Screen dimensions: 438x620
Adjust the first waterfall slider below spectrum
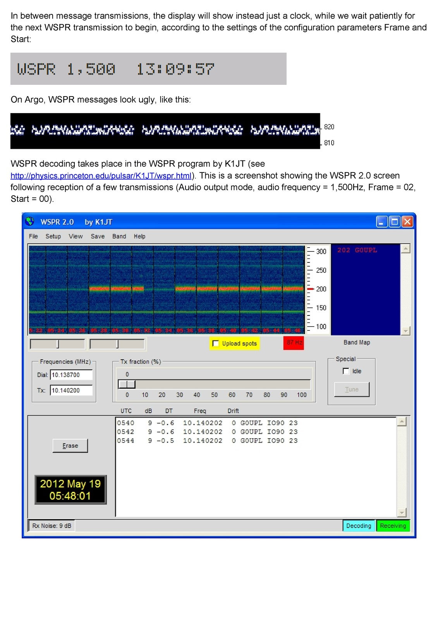[58, 344]
